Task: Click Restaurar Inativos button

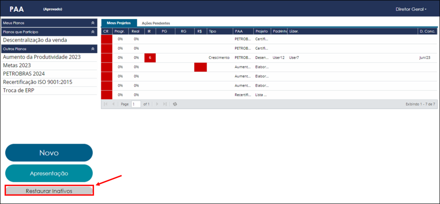Action: 49,191
